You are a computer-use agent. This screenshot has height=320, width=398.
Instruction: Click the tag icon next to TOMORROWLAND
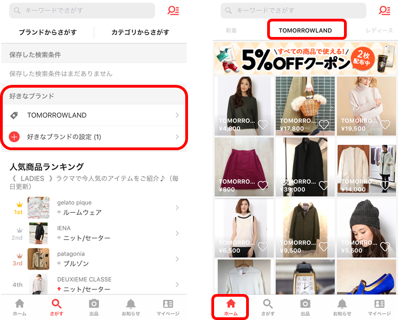pos(14,115)
